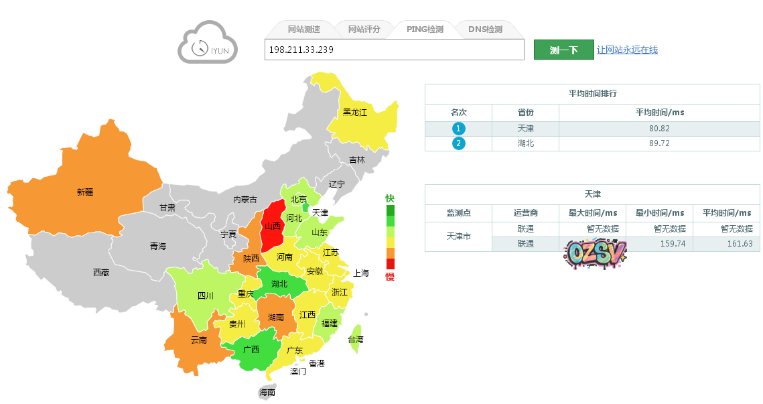Click the red slowest legend swatch
Viewport: 763px width, 404px height.
(x=391, y=263)
